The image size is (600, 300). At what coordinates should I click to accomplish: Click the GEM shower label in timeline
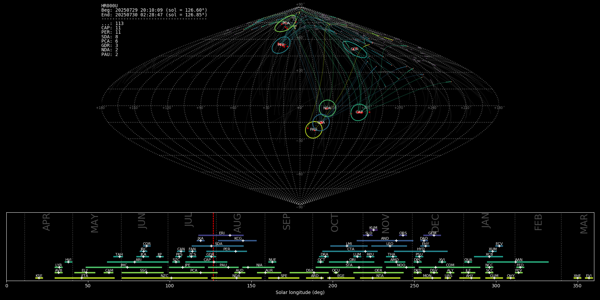(x=432, y=233)
